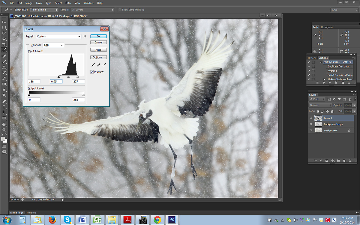
Task: Select the Lasso tool
Action: click(4, 33)
